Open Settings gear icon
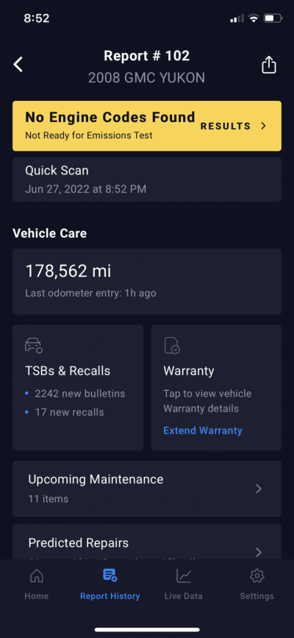 (257, 575)
